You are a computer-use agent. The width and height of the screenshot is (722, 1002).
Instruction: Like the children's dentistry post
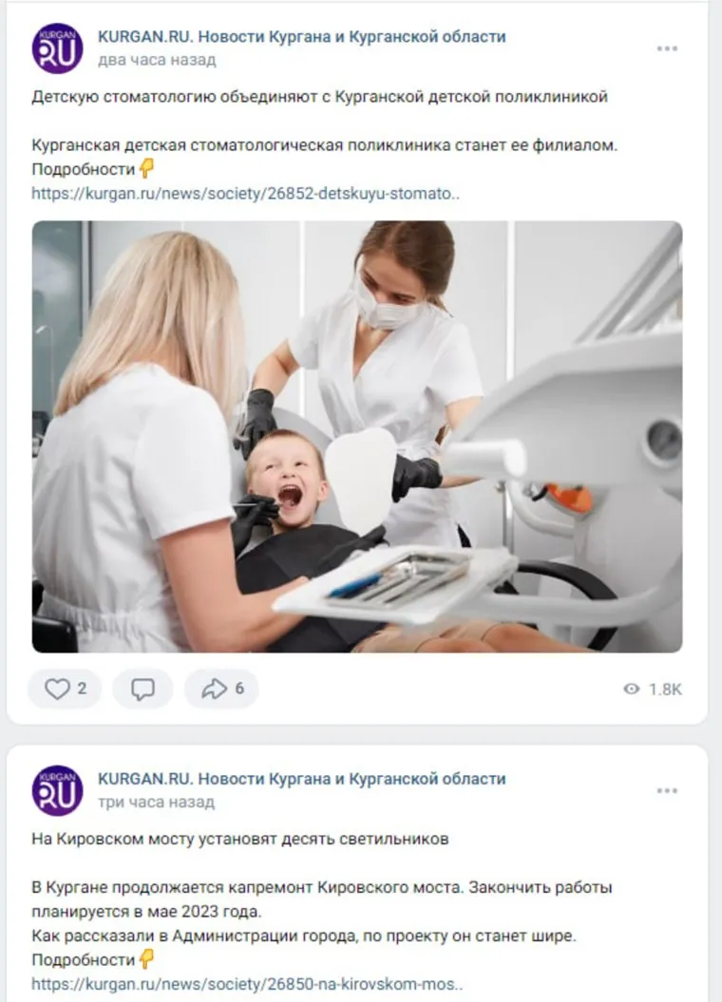[65, 690]
